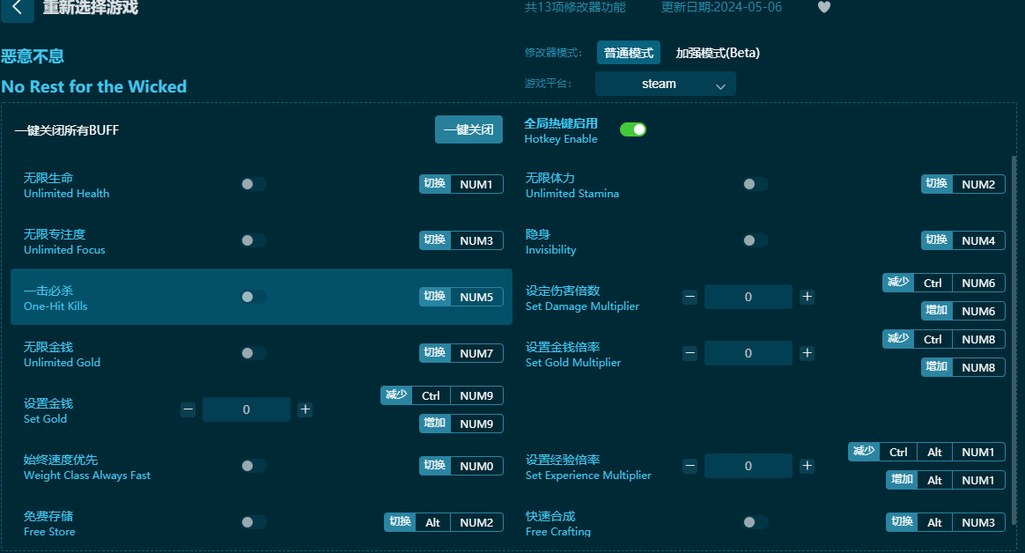Screen dimensions: 1025x553
Task: Click Set Damage Multiplier value field
Action: pos(748,297)
